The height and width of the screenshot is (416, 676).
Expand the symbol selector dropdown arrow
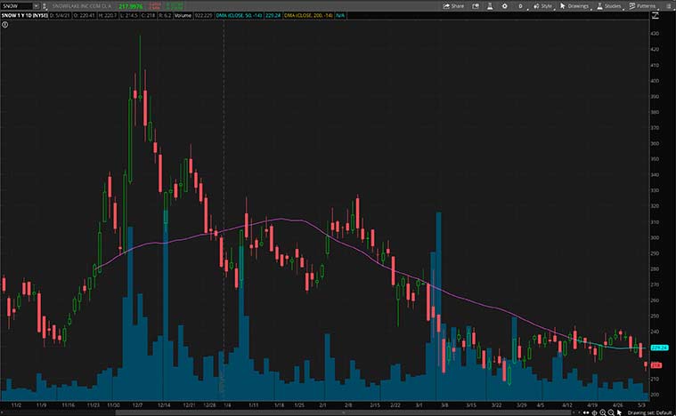click(37, 5)
